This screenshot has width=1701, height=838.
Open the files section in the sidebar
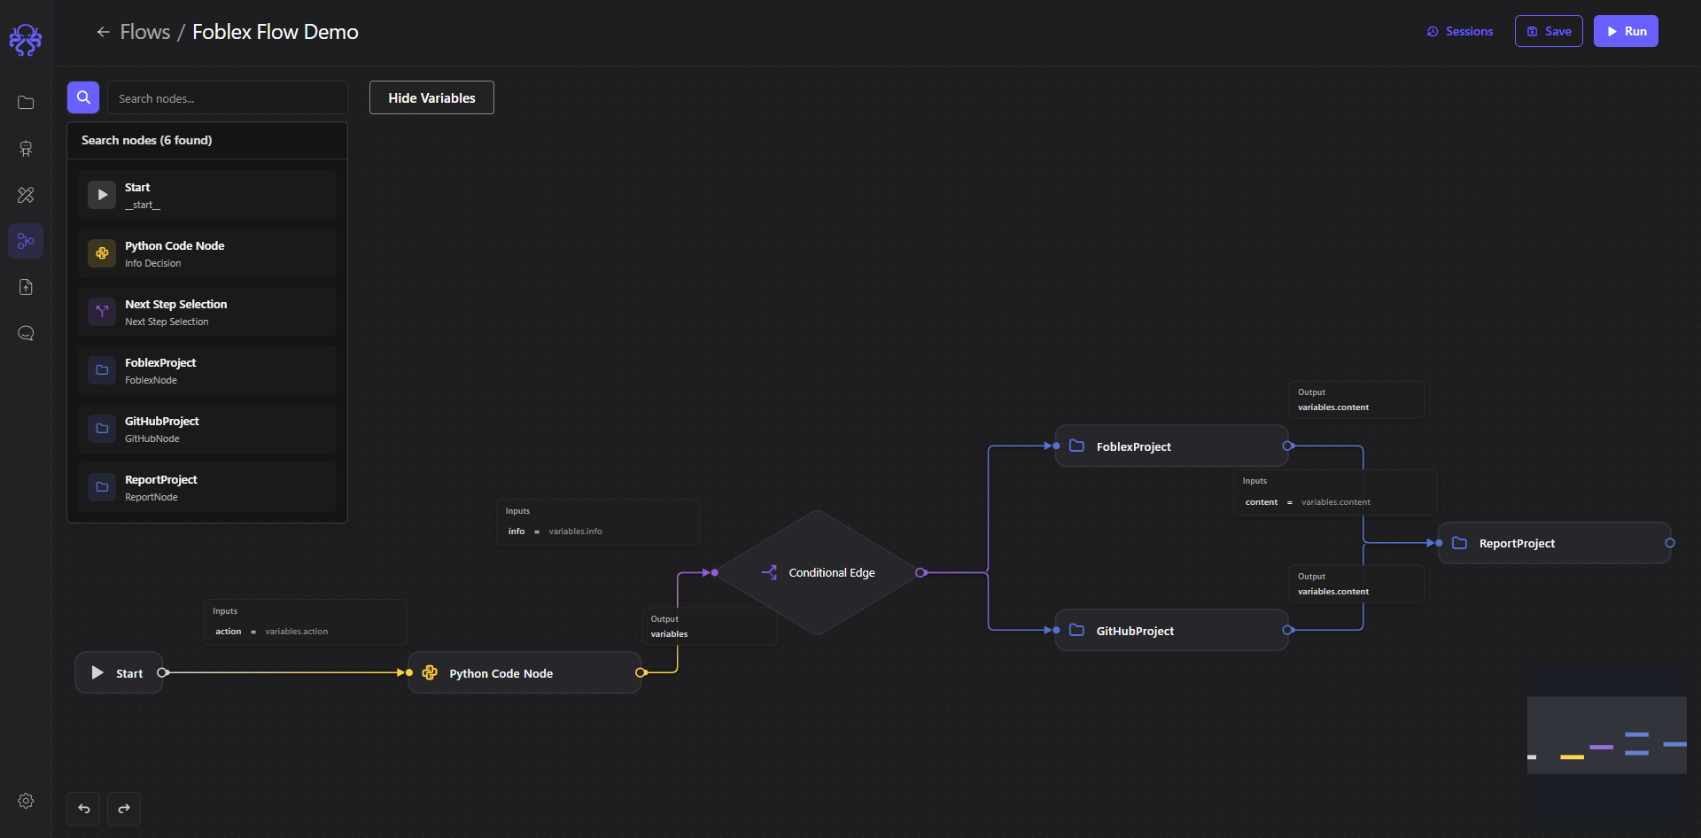tap(26, 102)
